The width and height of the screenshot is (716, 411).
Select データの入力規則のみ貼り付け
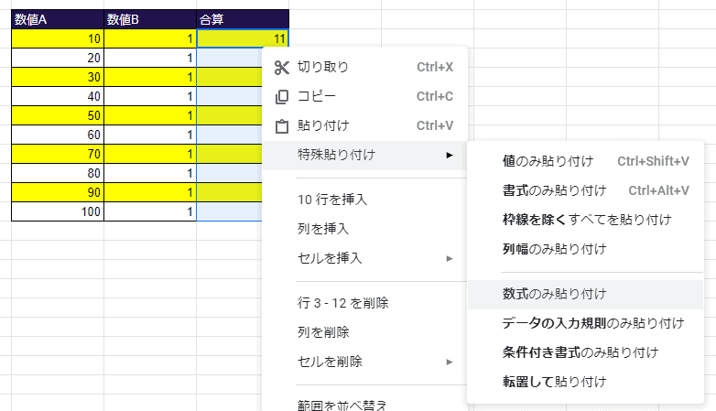coord(593,323)
